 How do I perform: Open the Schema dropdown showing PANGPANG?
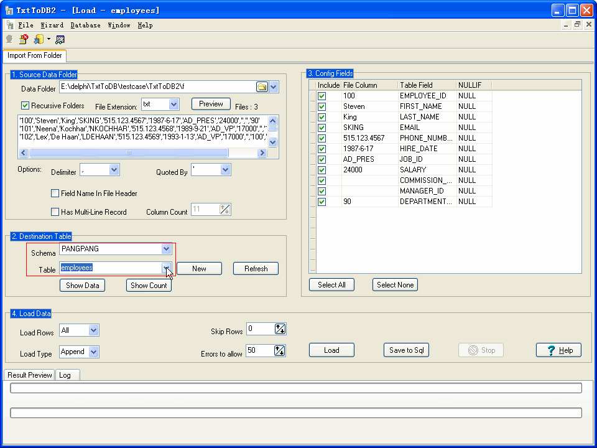pyautogui.click(x=166, y=249)
